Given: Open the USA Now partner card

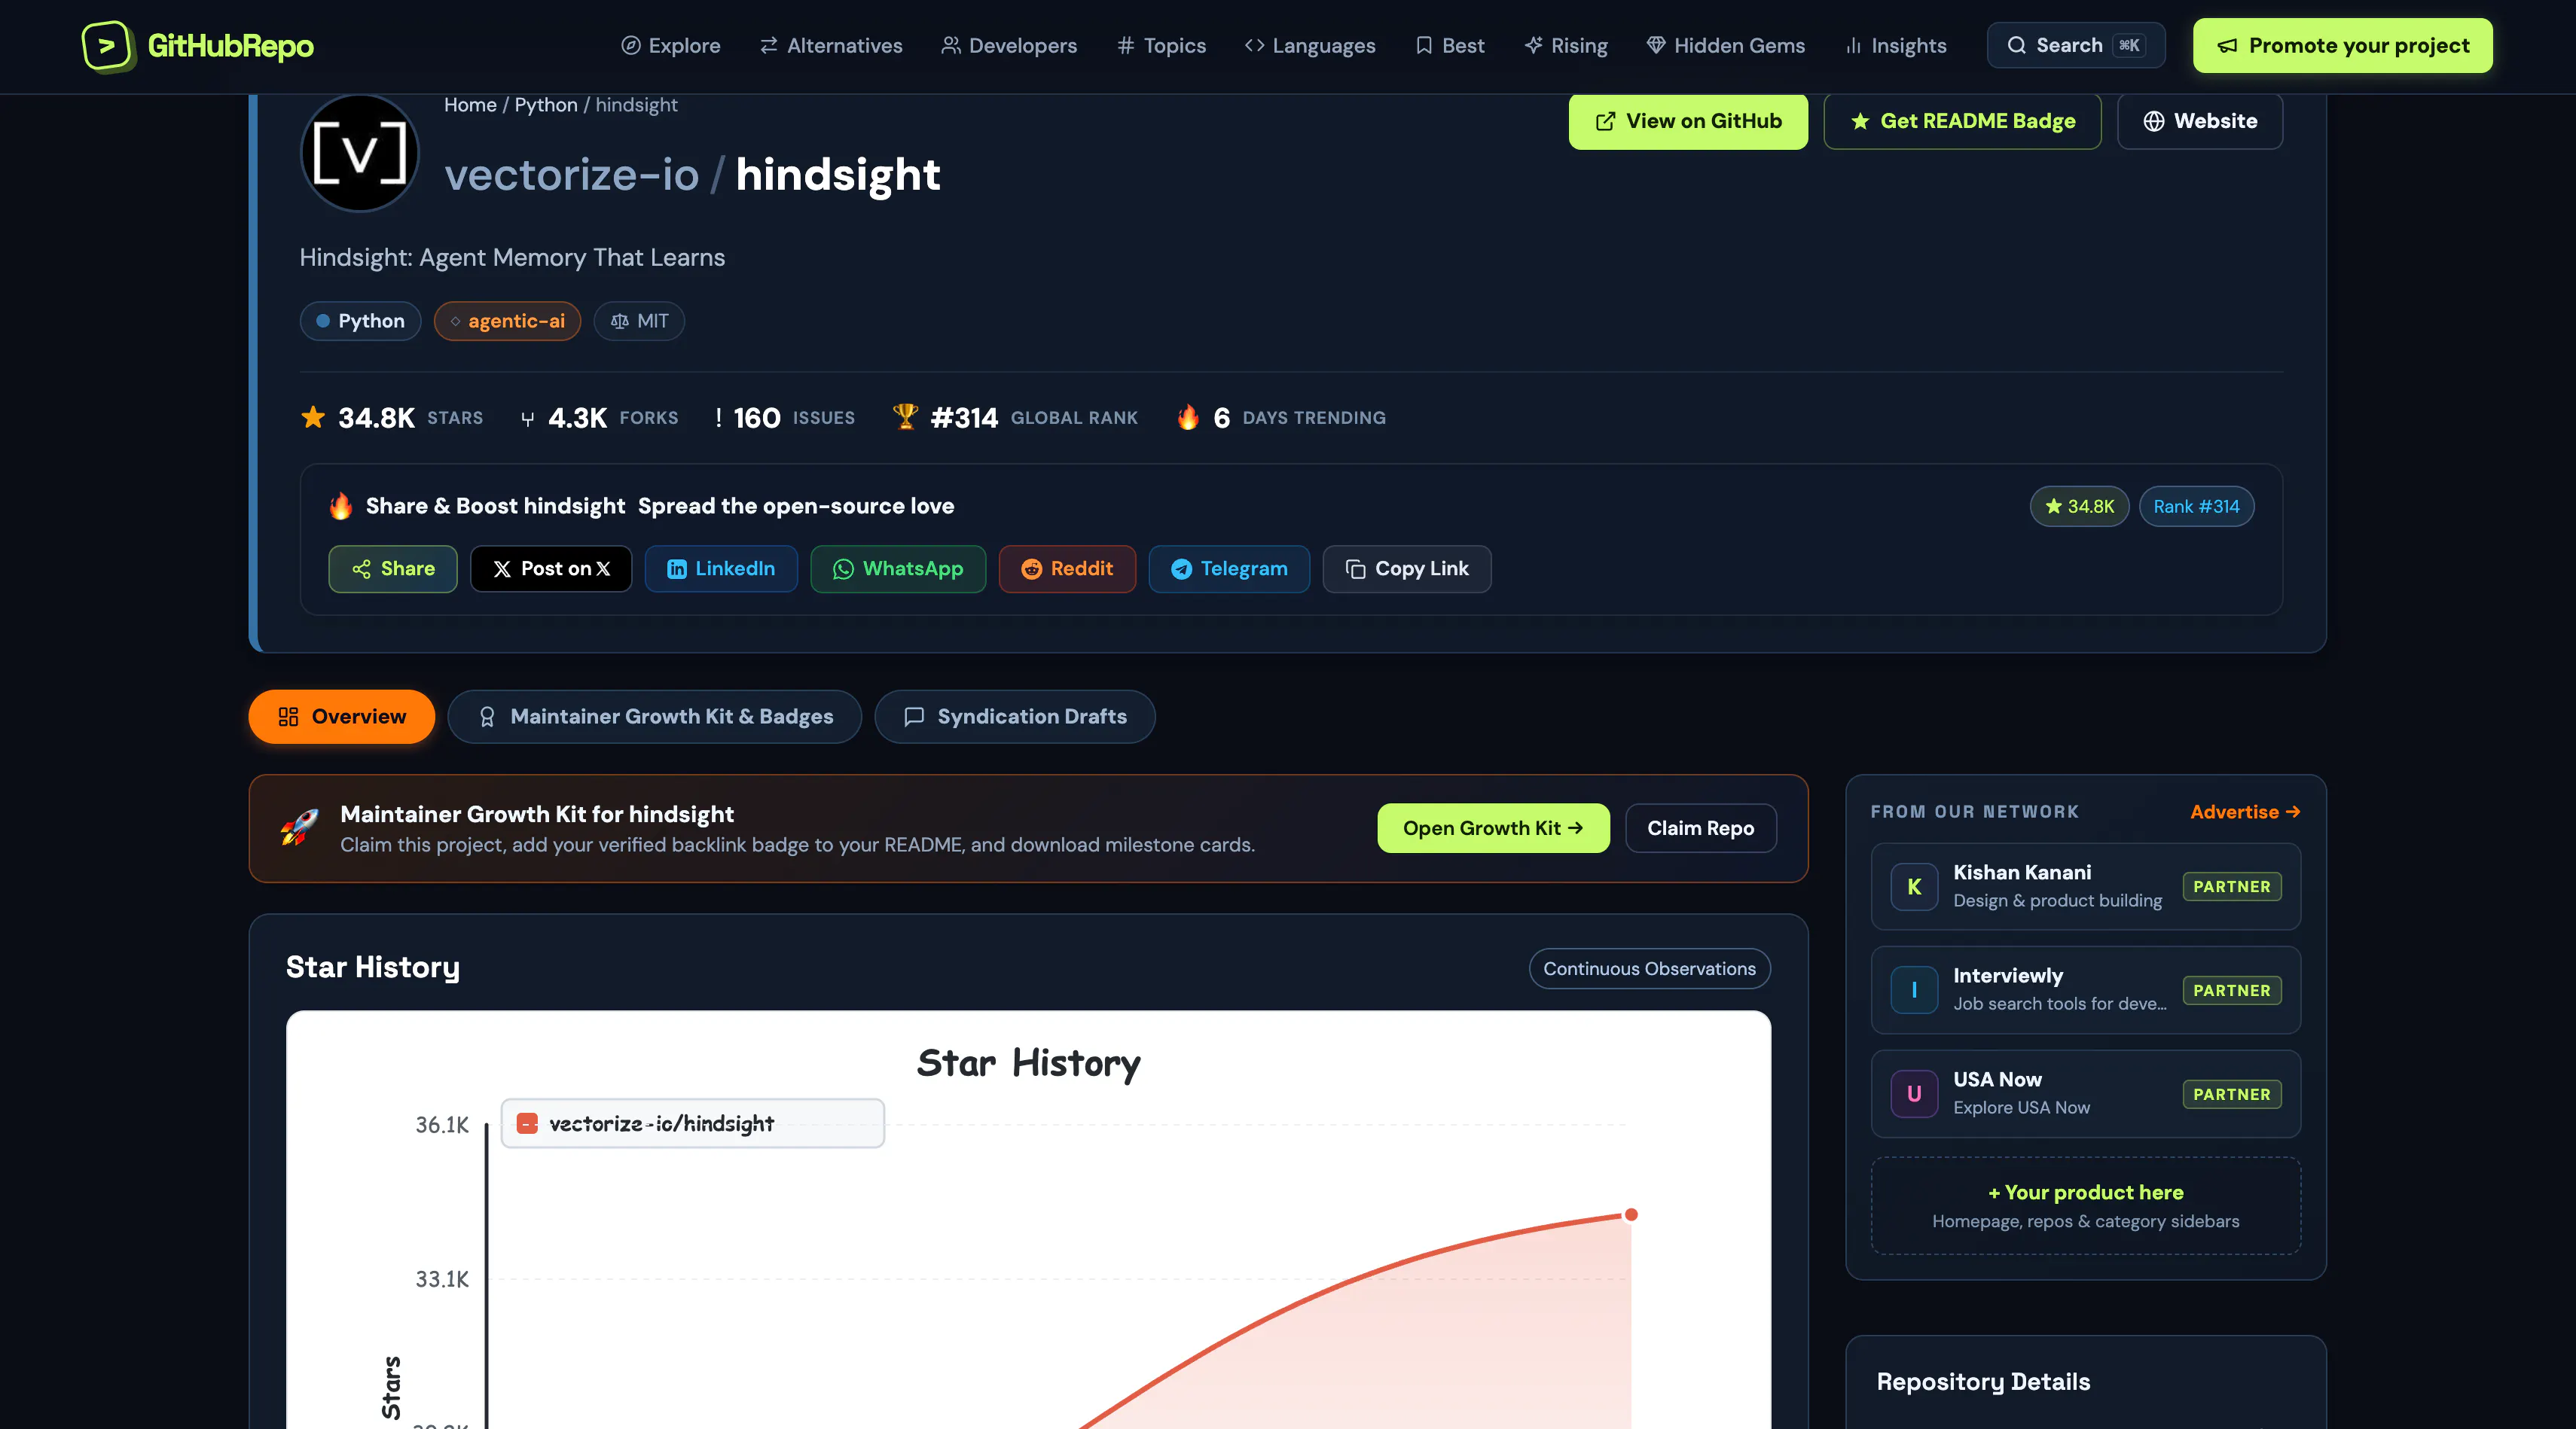Looking at the screenshot, I should point(2086,1094).
